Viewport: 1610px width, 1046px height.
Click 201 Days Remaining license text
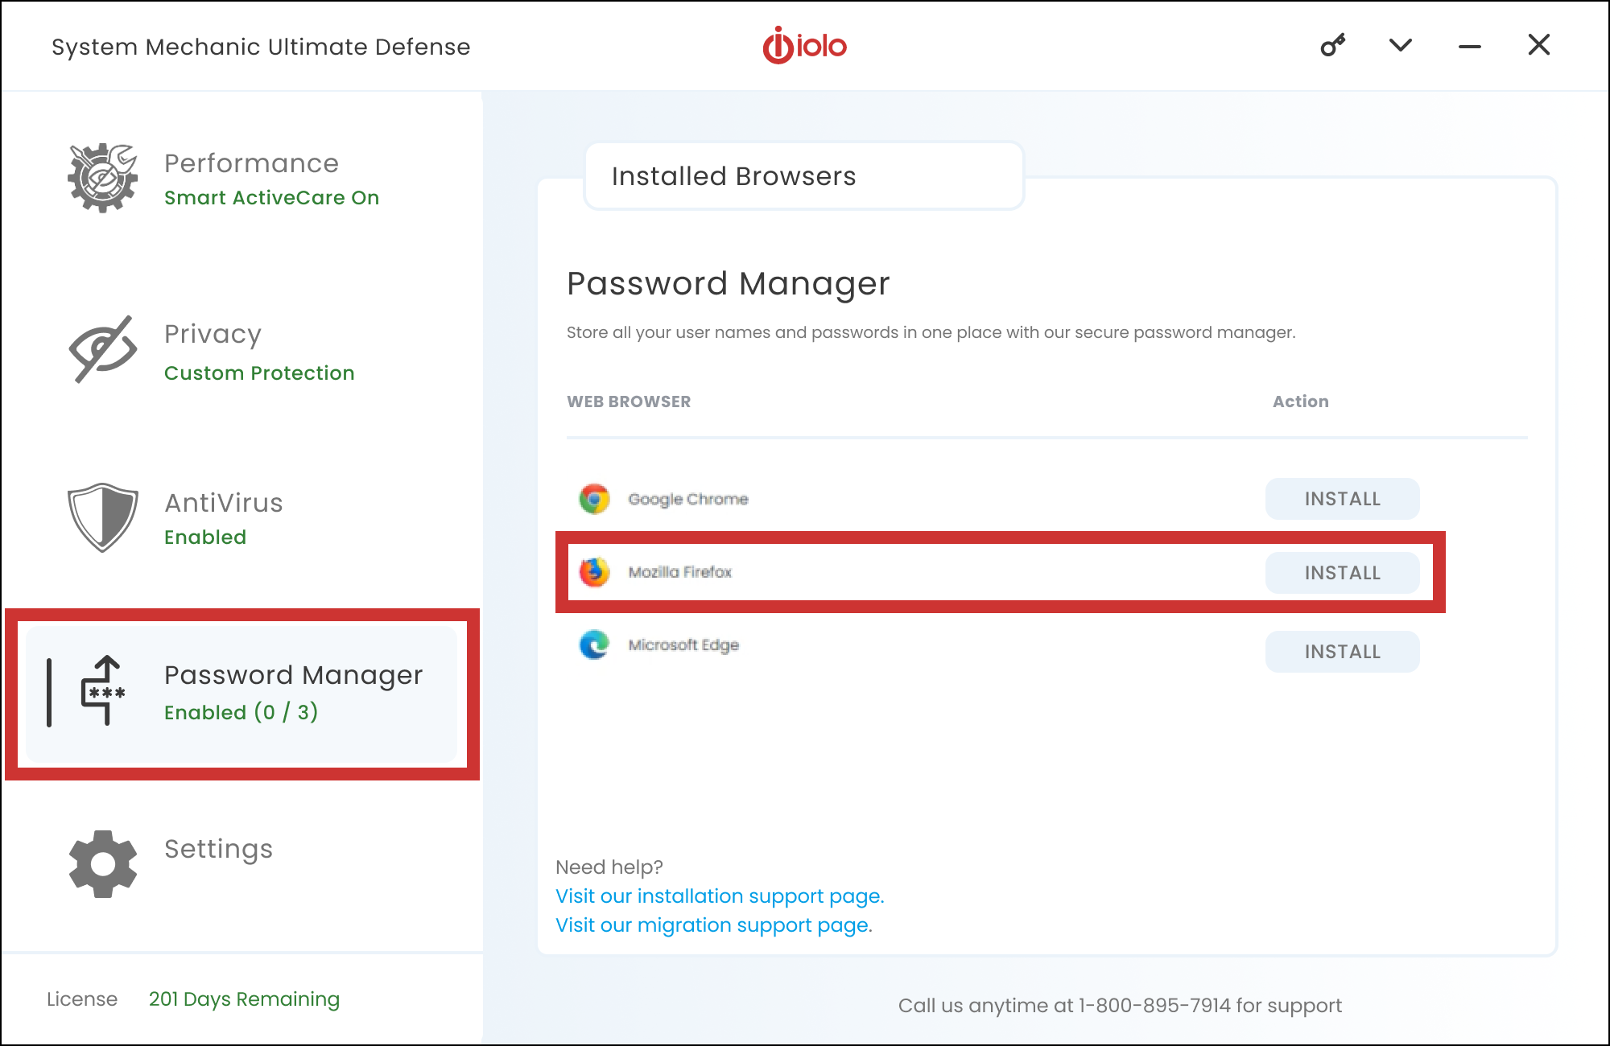(x=244, y=999)
